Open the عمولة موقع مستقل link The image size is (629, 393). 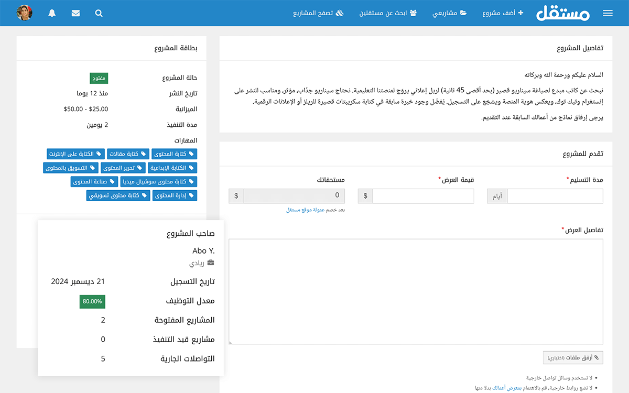point(305,210)
